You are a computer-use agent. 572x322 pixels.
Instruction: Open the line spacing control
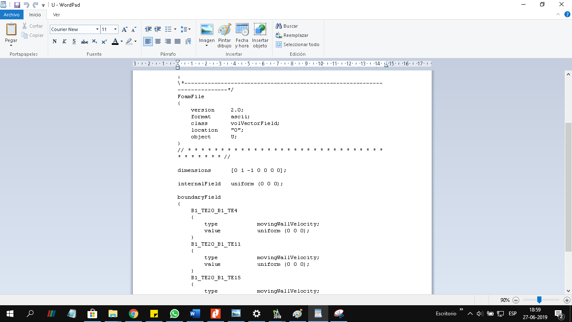click(x=186, y=29)
